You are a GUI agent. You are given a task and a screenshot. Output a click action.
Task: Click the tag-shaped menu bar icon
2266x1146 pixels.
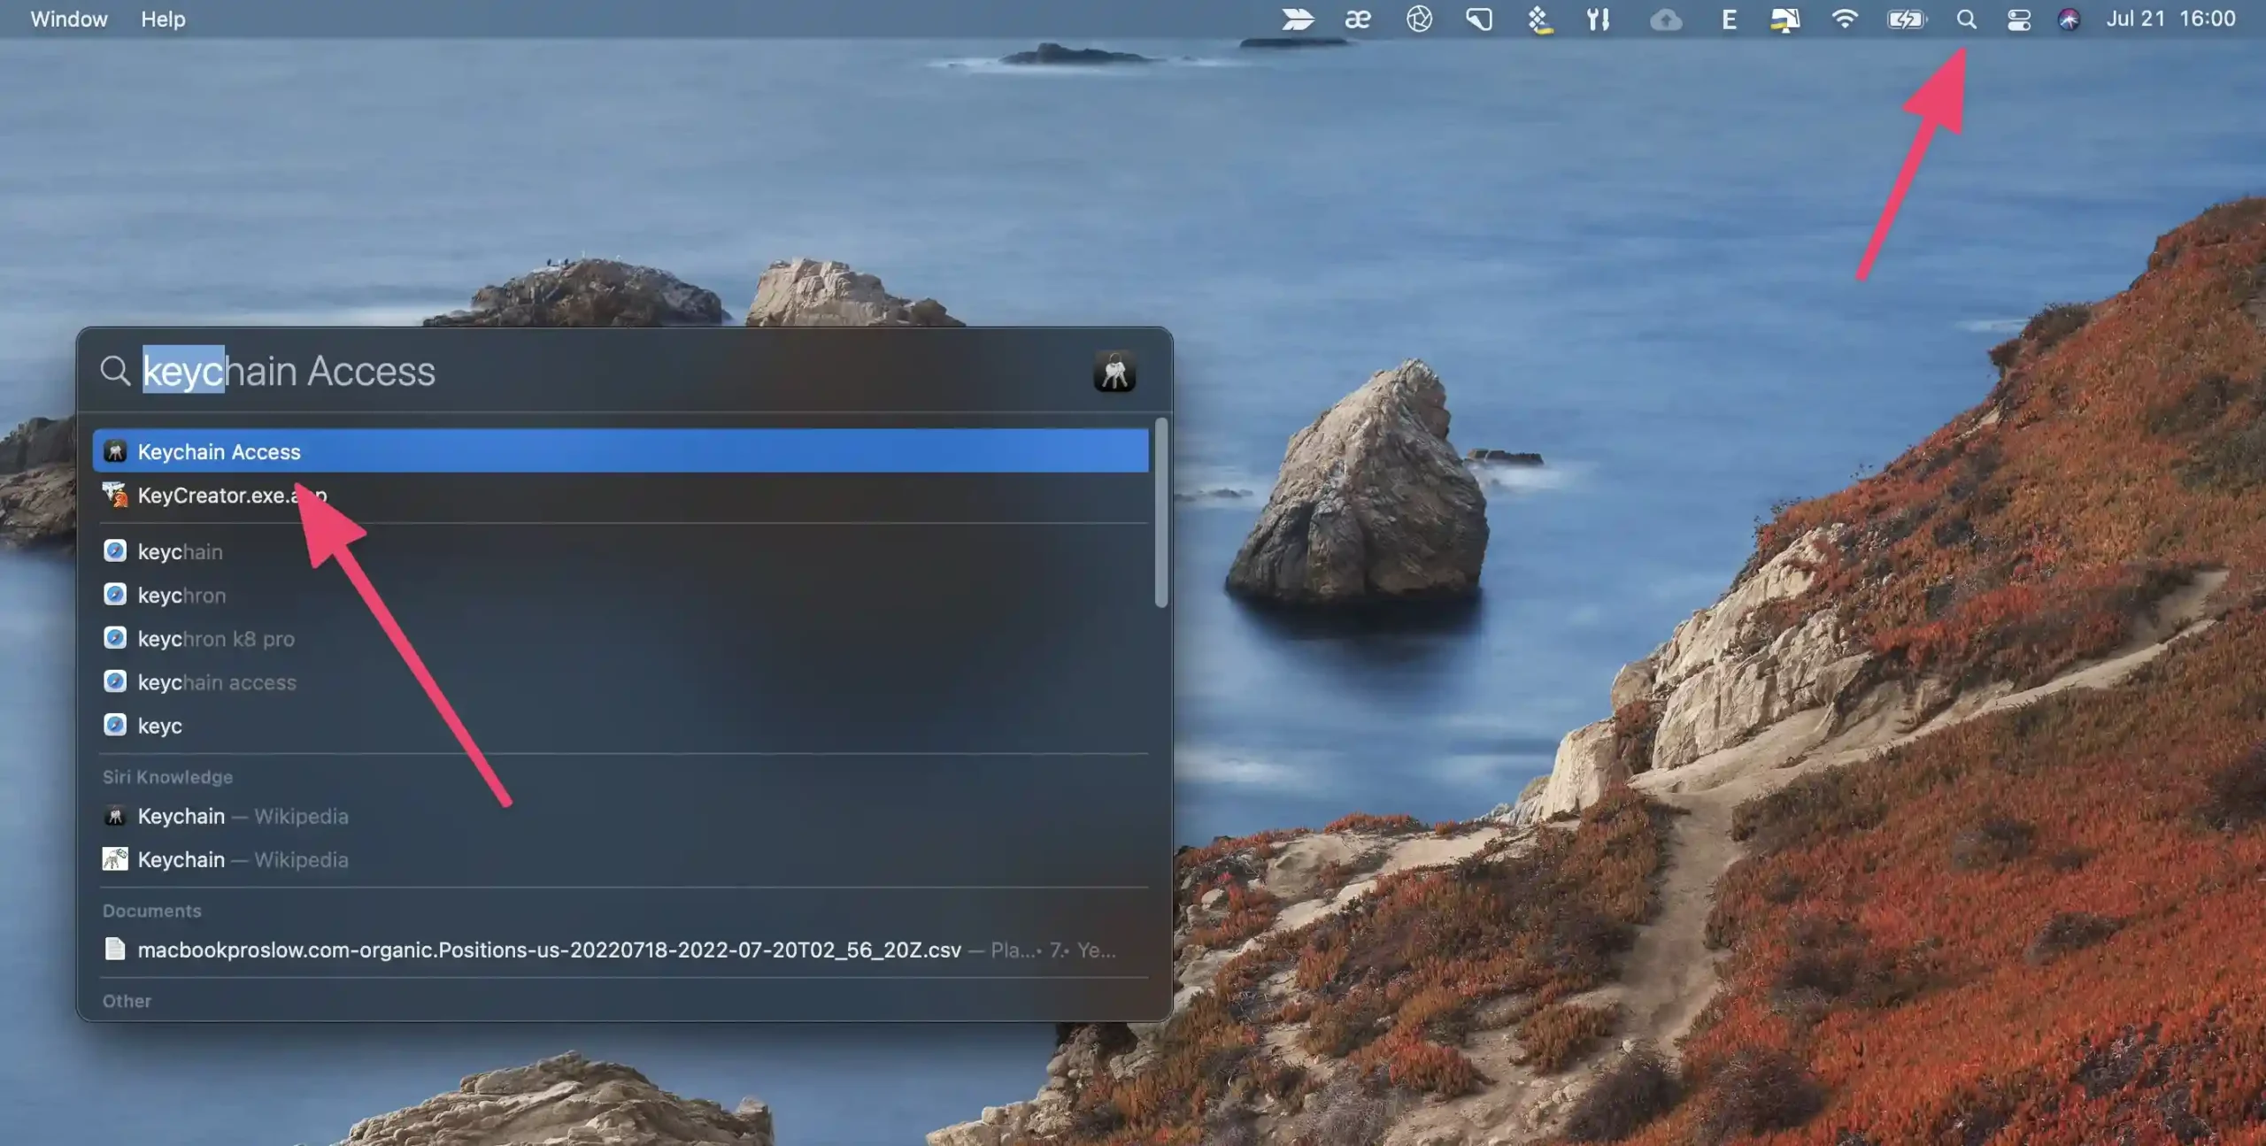tap(1479, 19)
